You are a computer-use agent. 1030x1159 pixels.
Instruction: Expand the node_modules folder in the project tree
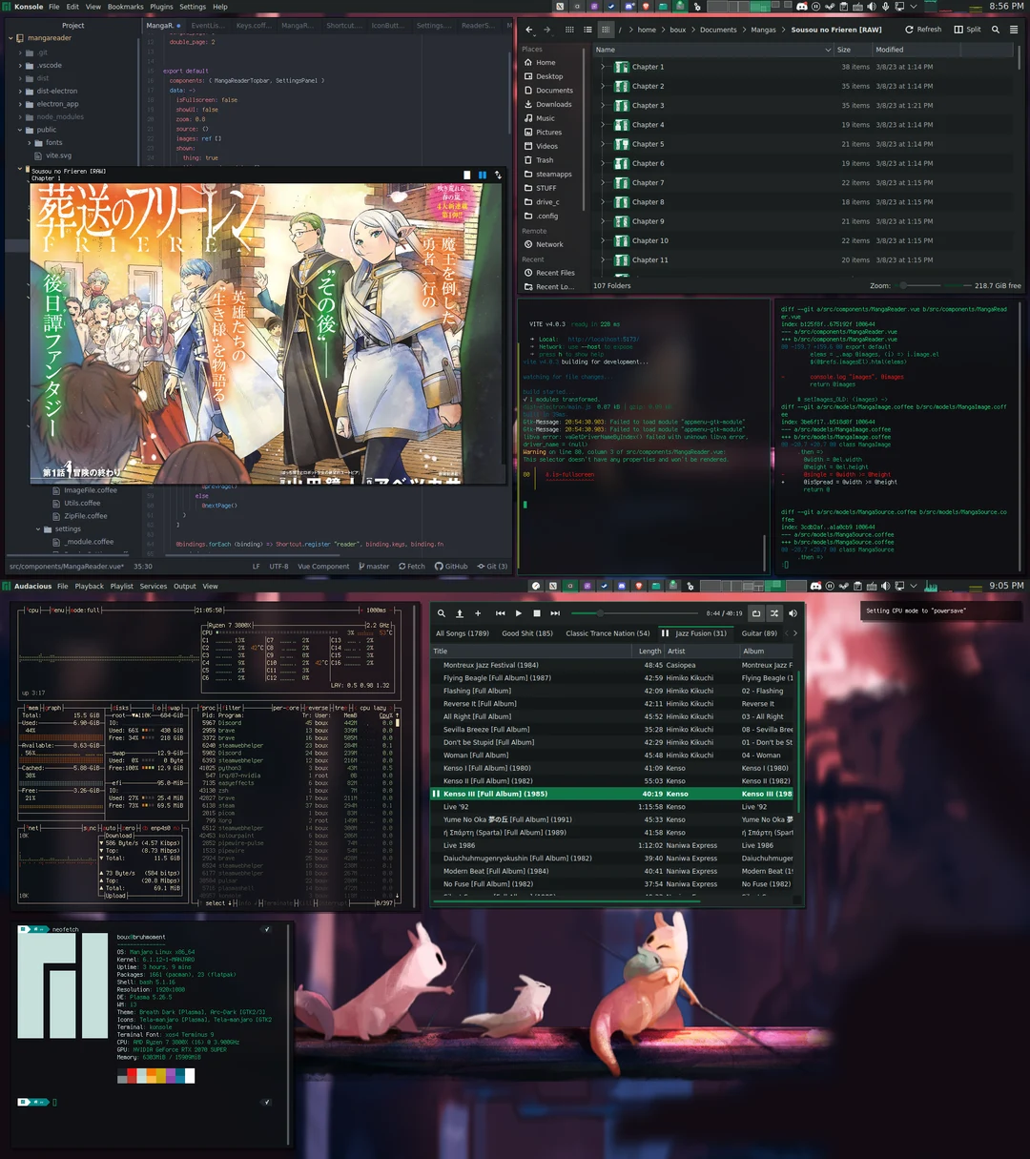coord(21,116)
